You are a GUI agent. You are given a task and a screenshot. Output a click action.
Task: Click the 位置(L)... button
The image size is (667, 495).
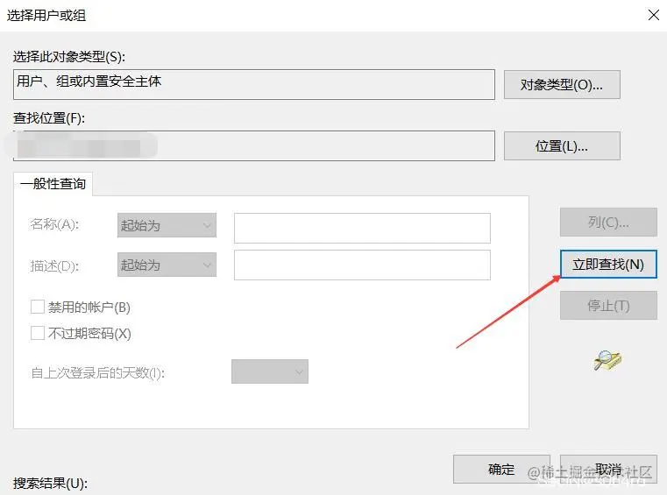coord(562,145)
